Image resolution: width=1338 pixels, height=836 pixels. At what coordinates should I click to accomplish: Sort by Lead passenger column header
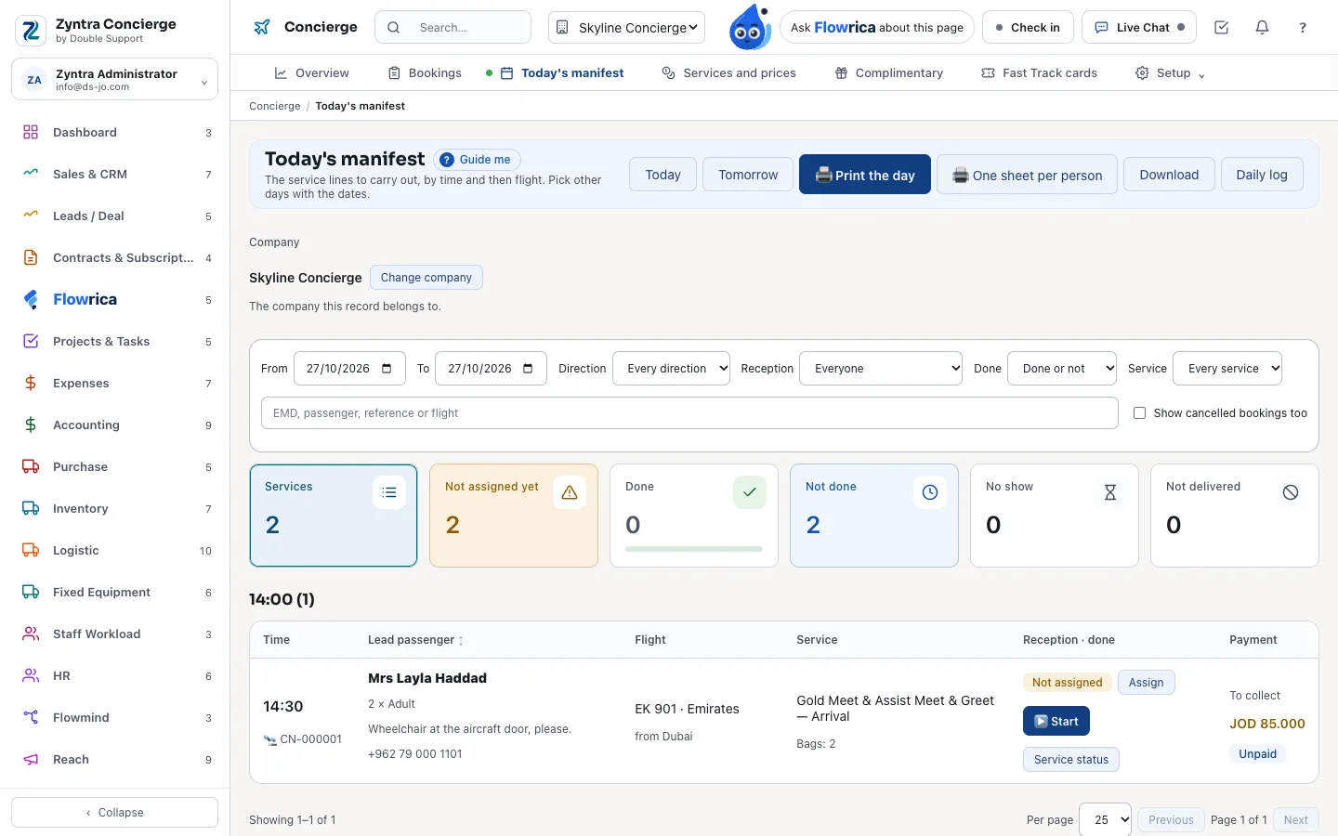414,640
